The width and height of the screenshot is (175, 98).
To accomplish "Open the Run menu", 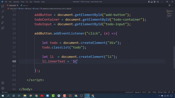I will 31,2.
